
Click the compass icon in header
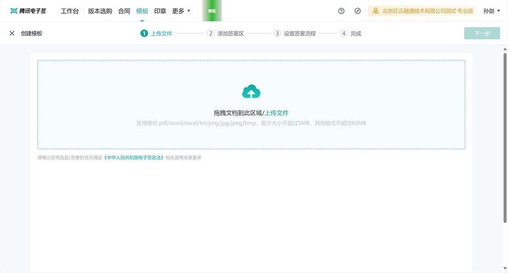pyautogui.click(x=358, y=11)
